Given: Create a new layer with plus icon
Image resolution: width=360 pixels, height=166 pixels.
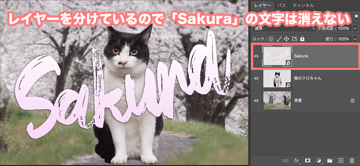Looking at the screenshot, I should pos(341,160).
